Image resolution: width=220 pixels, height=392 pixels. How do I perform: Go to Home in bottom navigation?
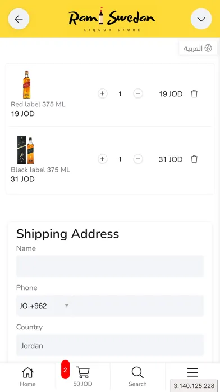27,377
